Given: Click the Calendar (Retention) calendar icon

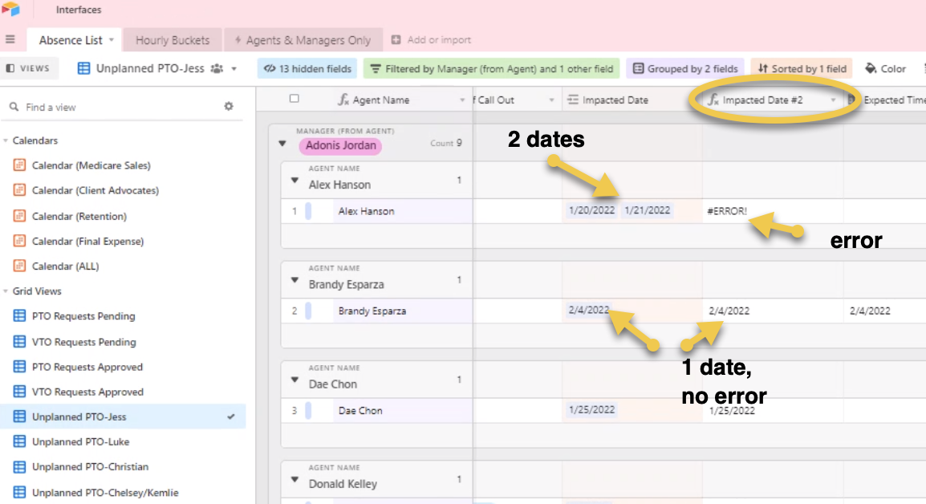Looking at the screenshot, I should (19, 216).
